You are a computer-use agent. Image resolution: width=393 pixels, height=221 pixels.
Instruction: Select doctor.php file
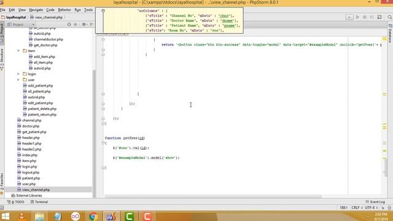click(x=28, y=126)
